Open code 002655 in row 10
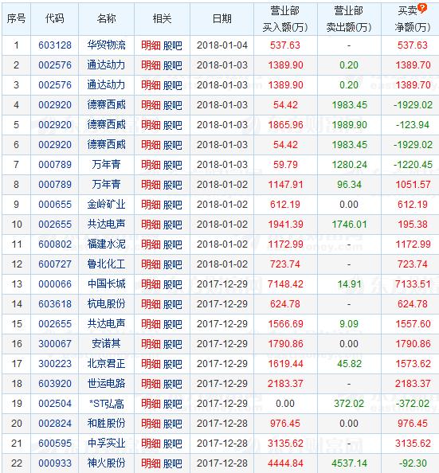 55,225
